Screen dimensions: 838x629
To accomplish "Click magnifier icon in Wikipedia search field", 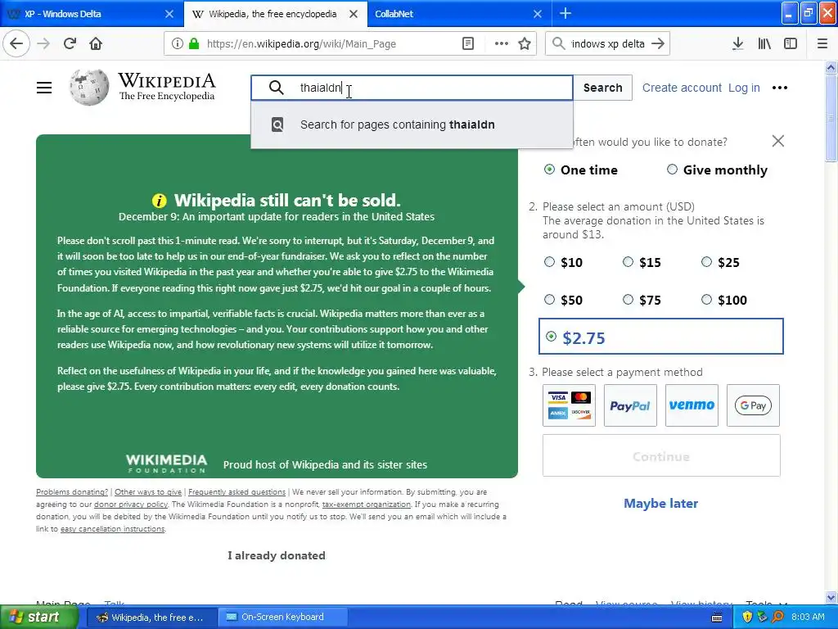I will click(x=277, y=88).
